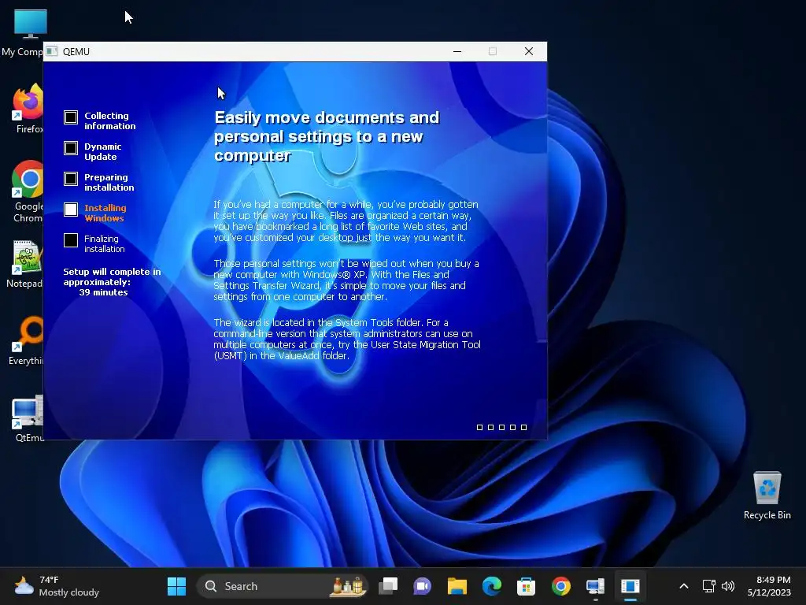Screen dimensions: 806x605
Task: Click the third setup progress square
Action: 501,428
